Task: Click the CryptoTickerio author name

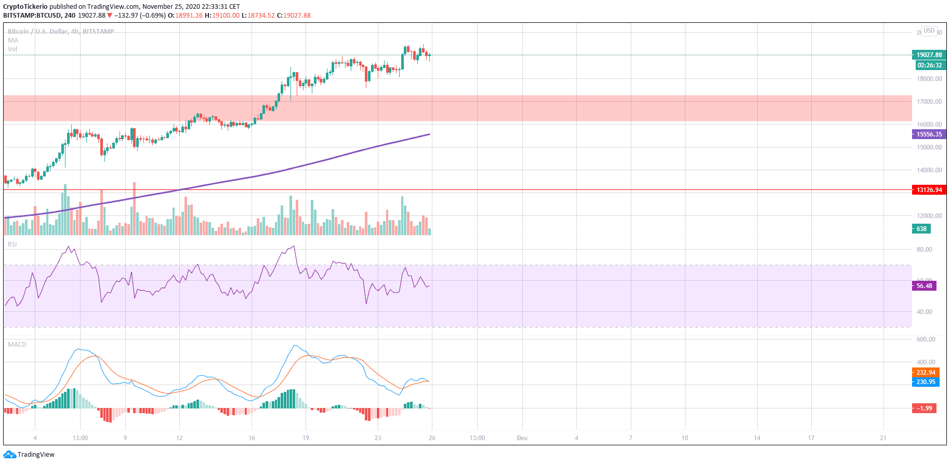Action: pos(25,7)
